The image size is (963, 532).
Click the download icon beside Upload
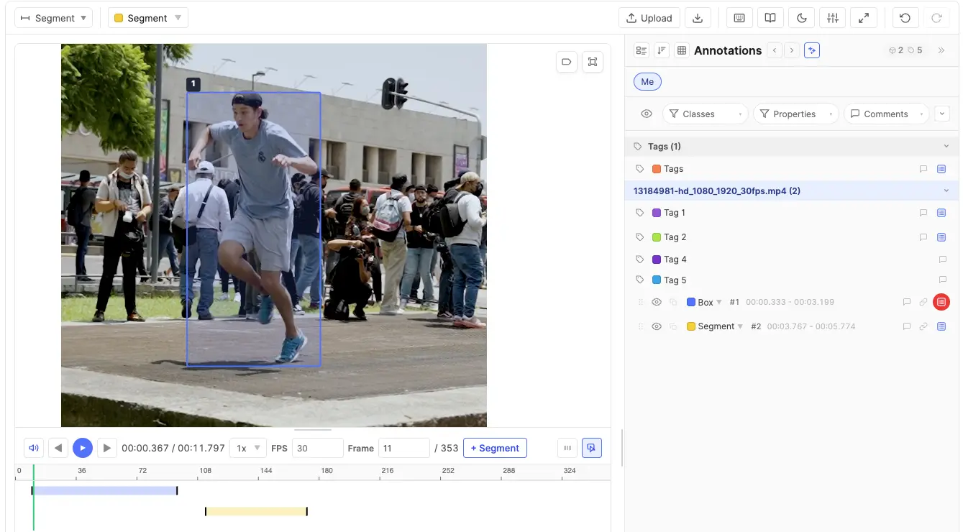coord(698,18)
